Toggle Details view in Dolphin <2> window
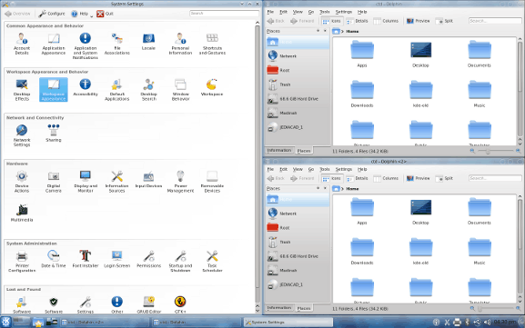 (x=358, y=179)
